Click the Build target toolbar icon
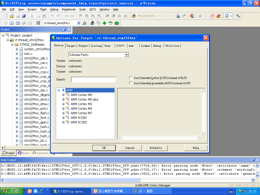 click(12, 23)
